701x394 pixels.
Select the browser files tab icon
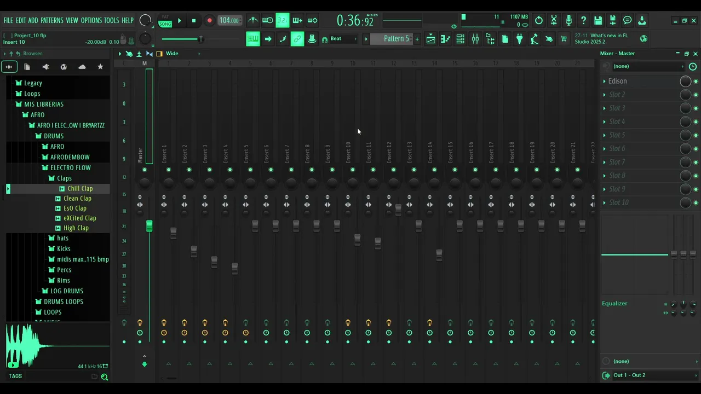[27, 67]
